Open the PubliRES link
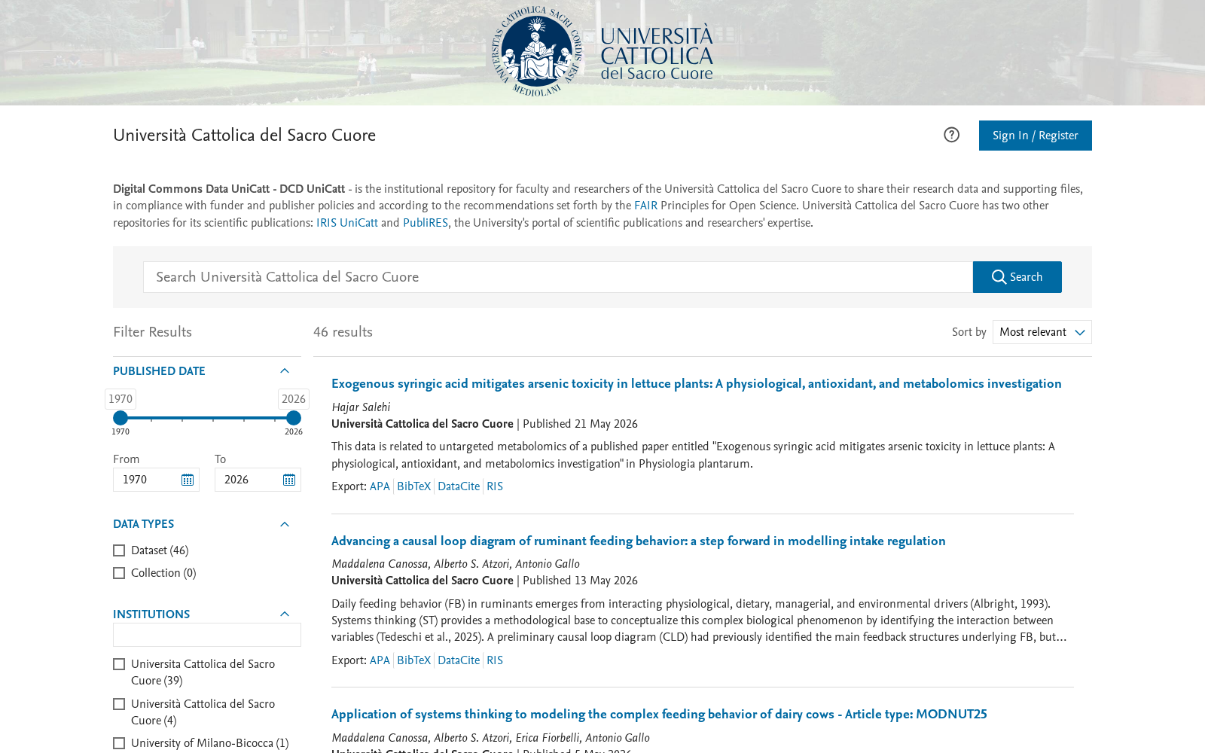The image size is (1205, 753). 426,223
